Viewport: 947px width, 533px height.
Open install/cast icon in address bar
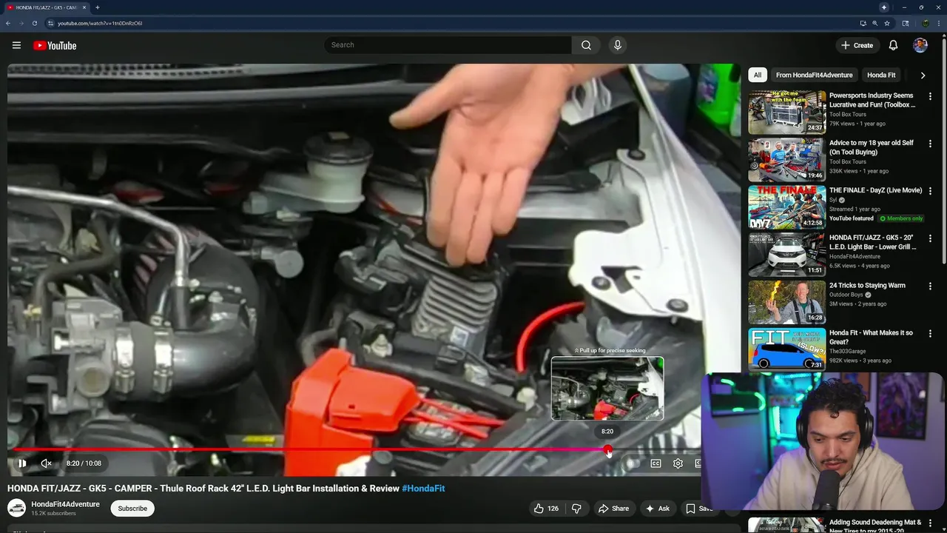click(863, 23)
